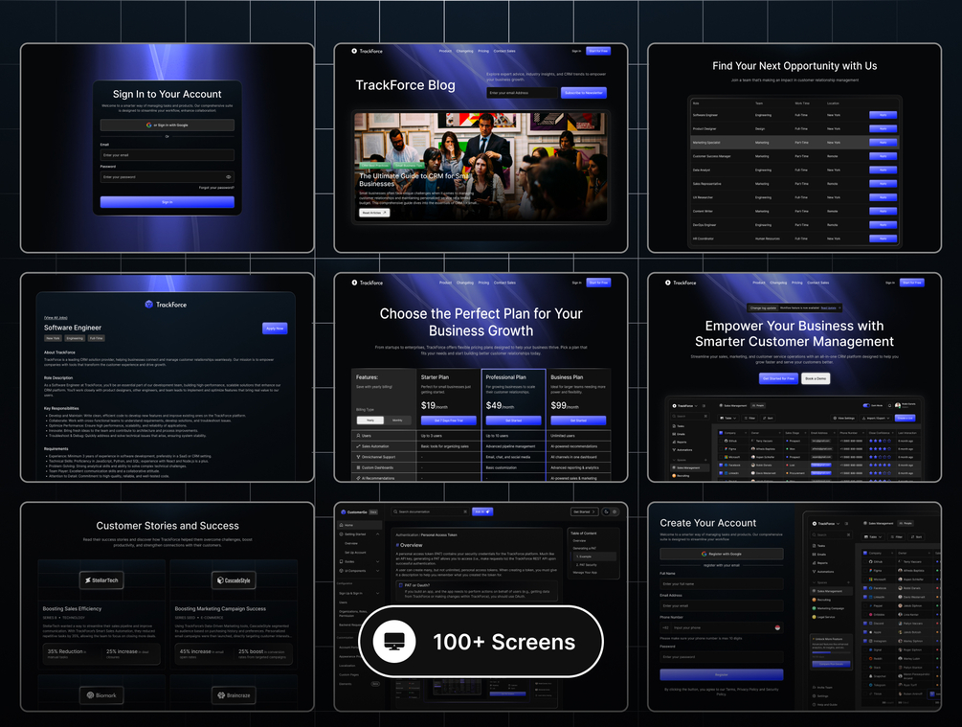The height and width of the screenshot is (727, 962).
Task: Click Enter your full name field
Action: [722, 584]
